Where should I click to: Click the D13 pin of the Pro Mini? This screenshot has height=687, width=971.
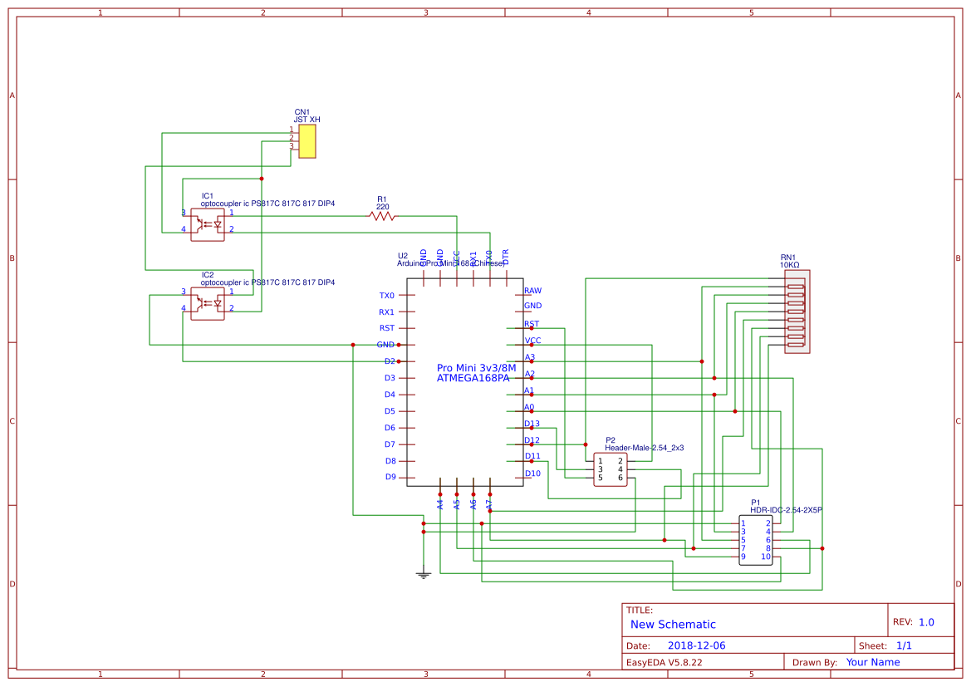click(532, 423)
